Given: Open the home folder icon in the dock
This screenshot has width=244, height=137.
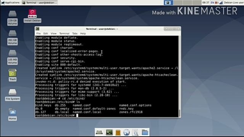Looking at the screenshot, I should pyautogui.click(x=145, y=132).
